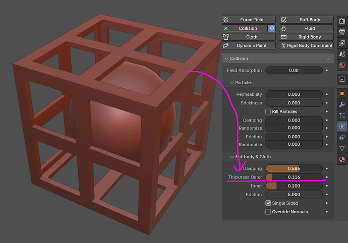Screen dimensions: 348x243
Task: Click the Particle Friction 0.000 field
Action: (x=294, y=137)
